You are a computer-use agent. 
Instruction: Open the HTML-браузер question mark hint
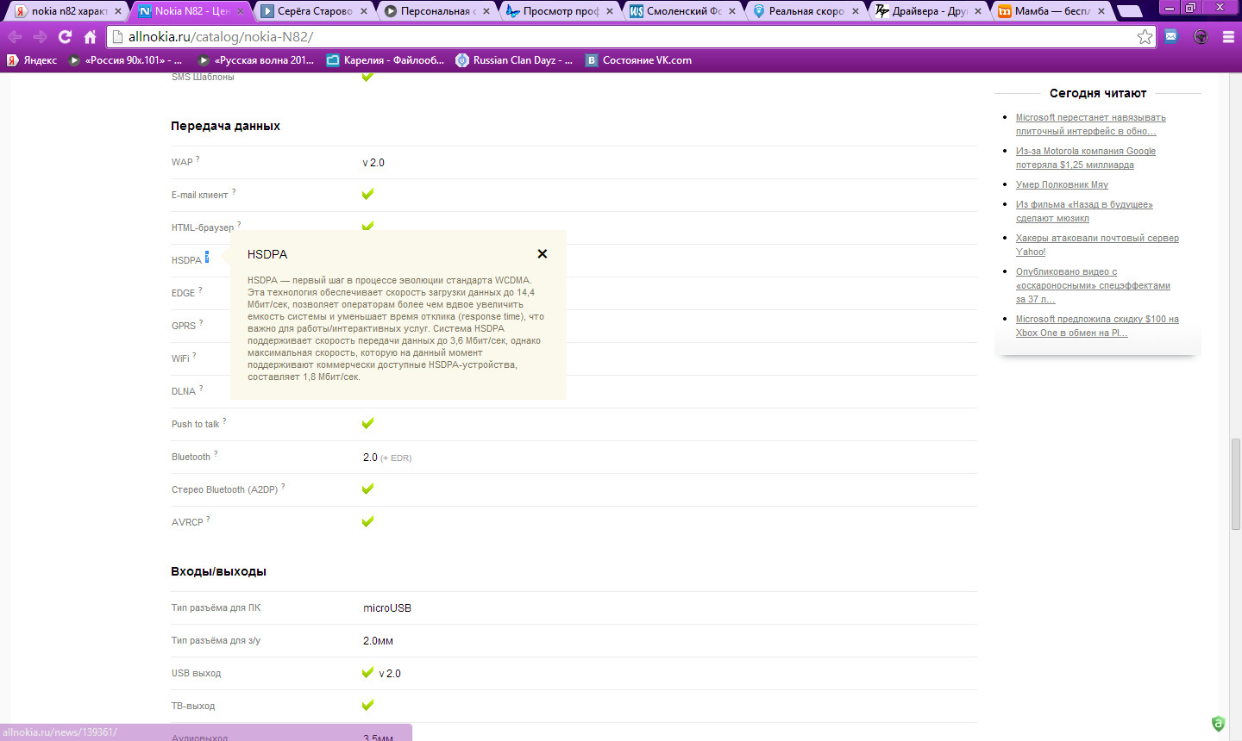pos(239,224)
